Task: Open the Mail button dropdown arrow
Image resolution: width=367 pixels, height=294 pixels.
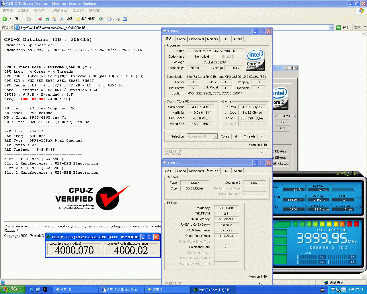Action: pos(113,19)
